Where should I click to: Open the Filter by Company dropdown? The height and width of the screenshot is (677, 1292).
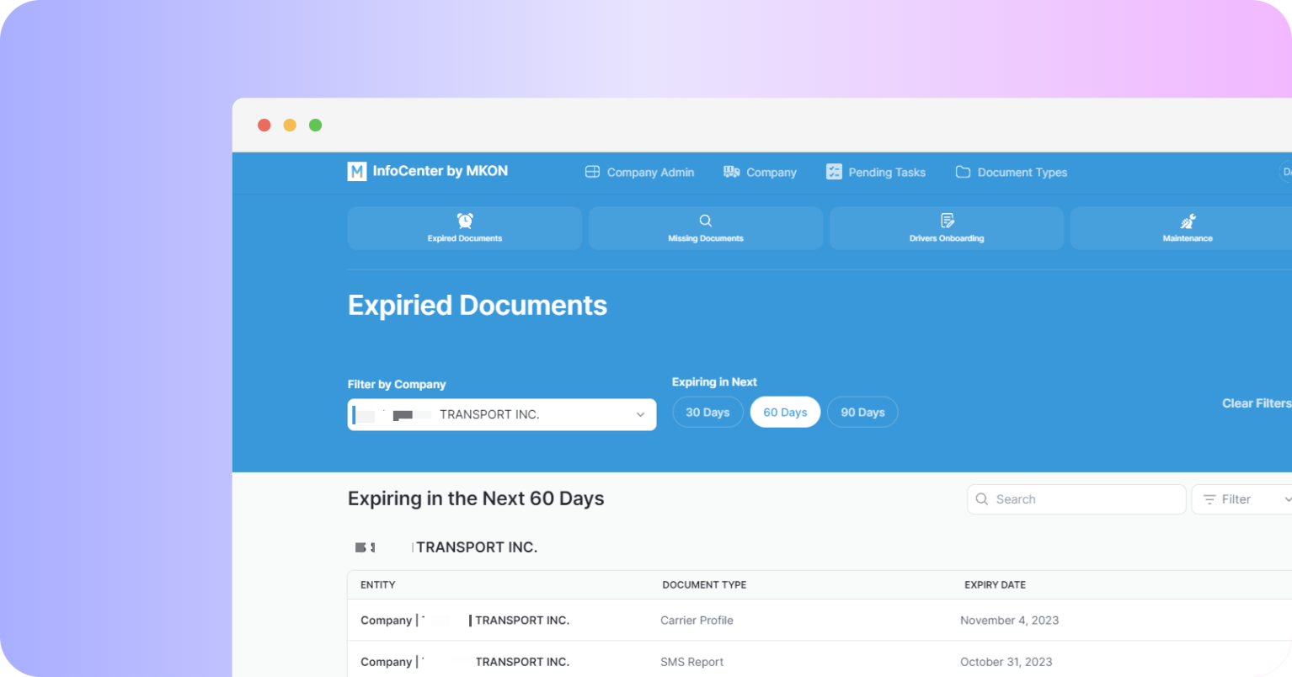point(502,414)
